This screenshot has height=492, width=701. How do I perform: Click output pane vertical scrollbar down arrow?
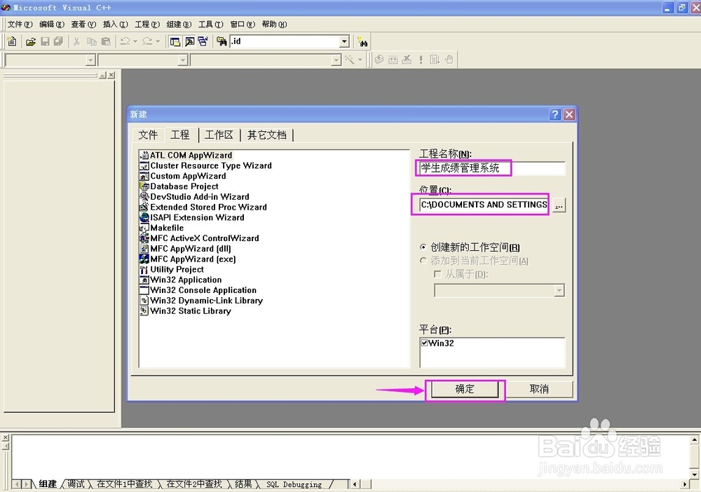pyautogui.click(x=694, y=474)
